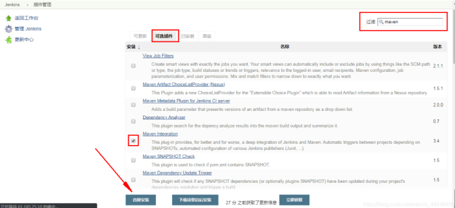Image resolution: width=455 pixels, height=208 pixels.
Task: Open the 管理 Jenkins sidebar link
Action: pyautogui.click(x=28, y=29)
